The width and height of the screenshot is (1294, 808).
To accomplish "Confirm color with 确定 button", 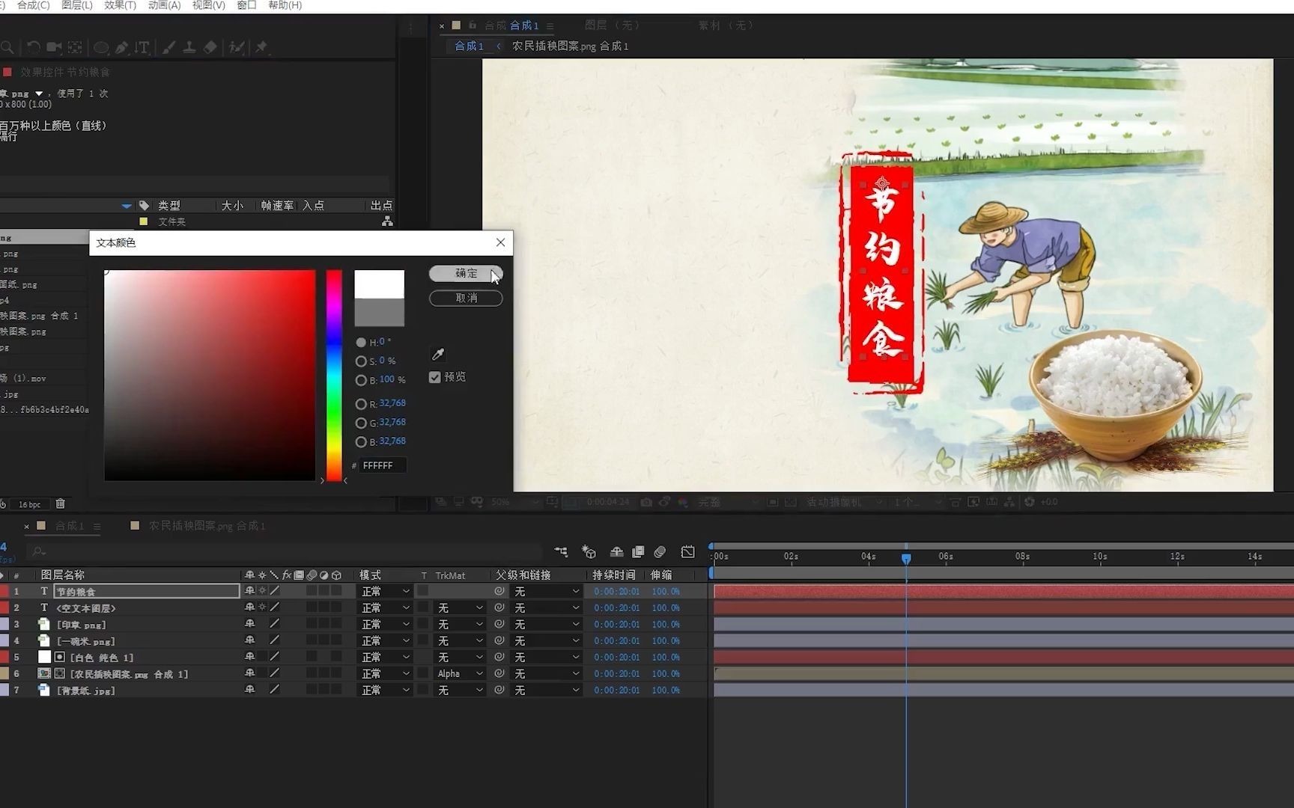I will 466,273.
